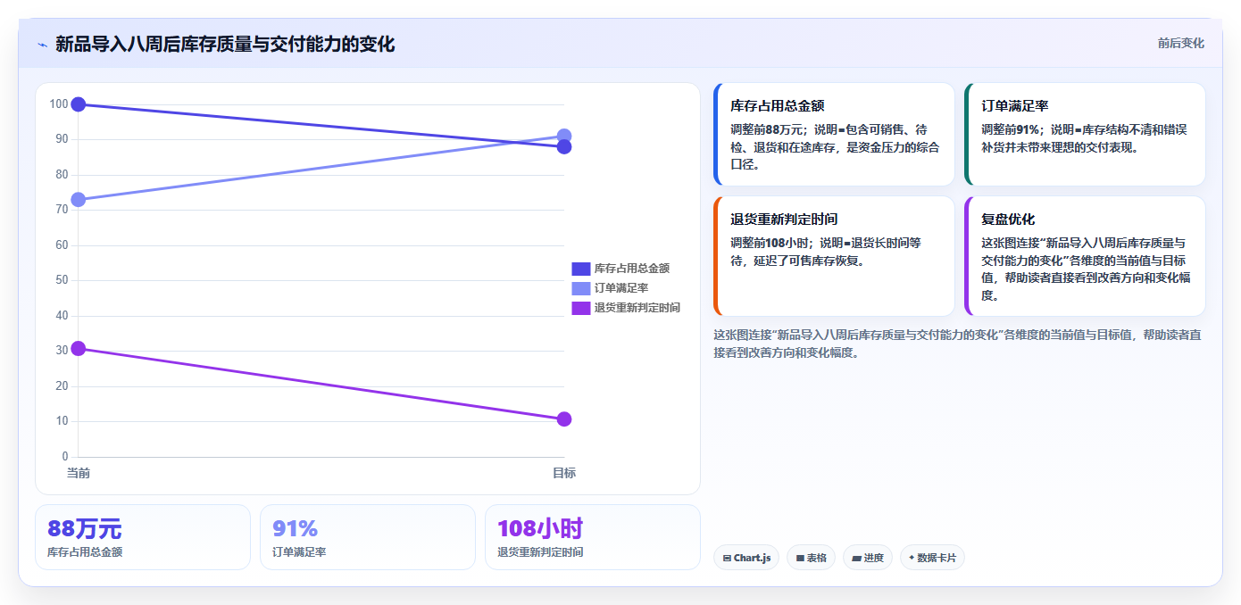Viewport: 1241px width, 605px height.
Task: Click the summary paragraph below the info cards
Action: 957,344
